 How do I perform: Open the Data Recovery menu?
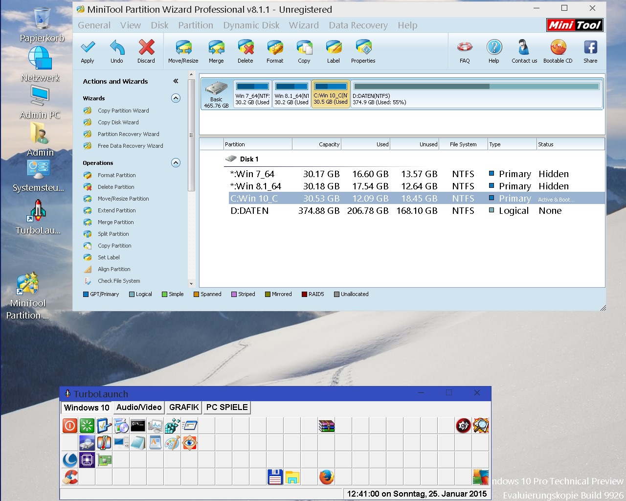pos(358,25)
